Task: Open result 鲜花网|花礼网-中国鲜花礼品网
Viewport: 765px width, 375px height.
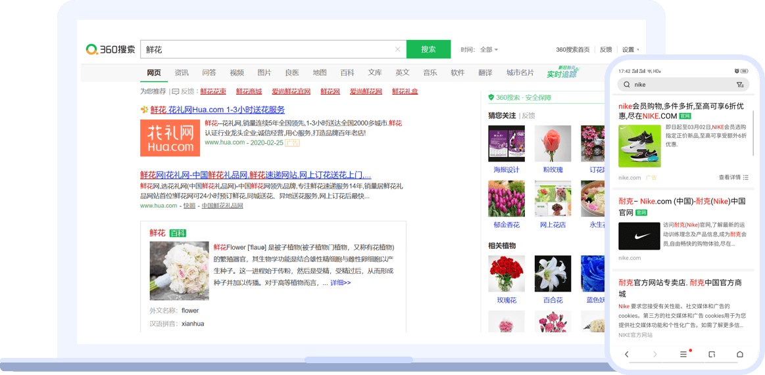Action: (256, 175)
